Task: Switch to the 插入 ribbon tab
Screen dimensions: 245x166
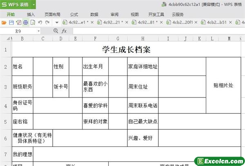Action: pyautogui.click(x=31, y=15)
